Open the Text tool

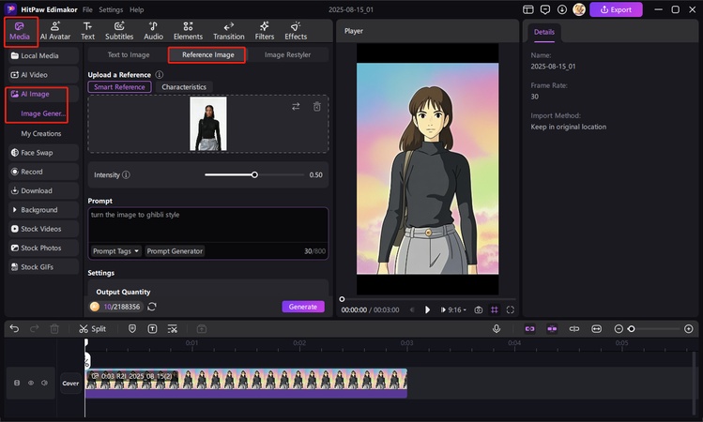87,31
